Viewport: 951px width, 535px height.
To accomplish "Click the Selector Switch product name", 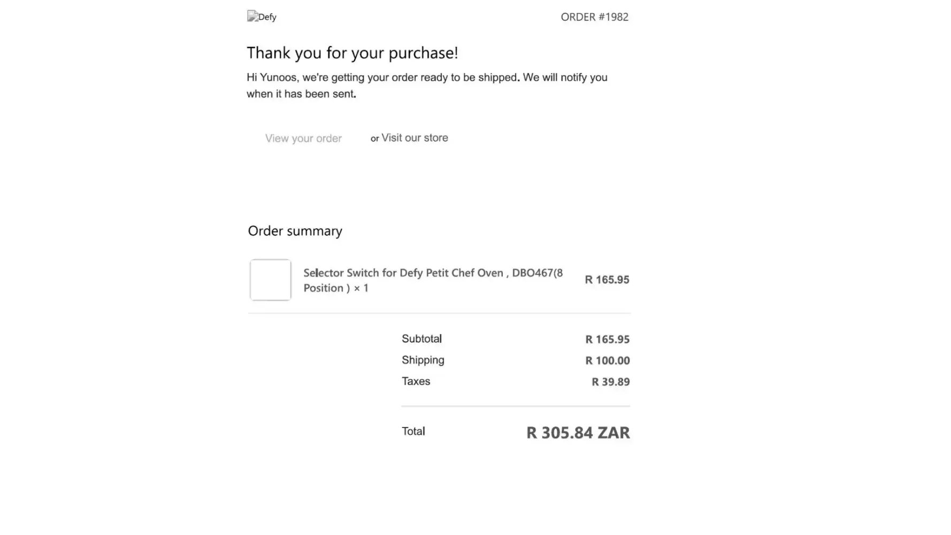I will pyautogui.click(x=433, y=280).
